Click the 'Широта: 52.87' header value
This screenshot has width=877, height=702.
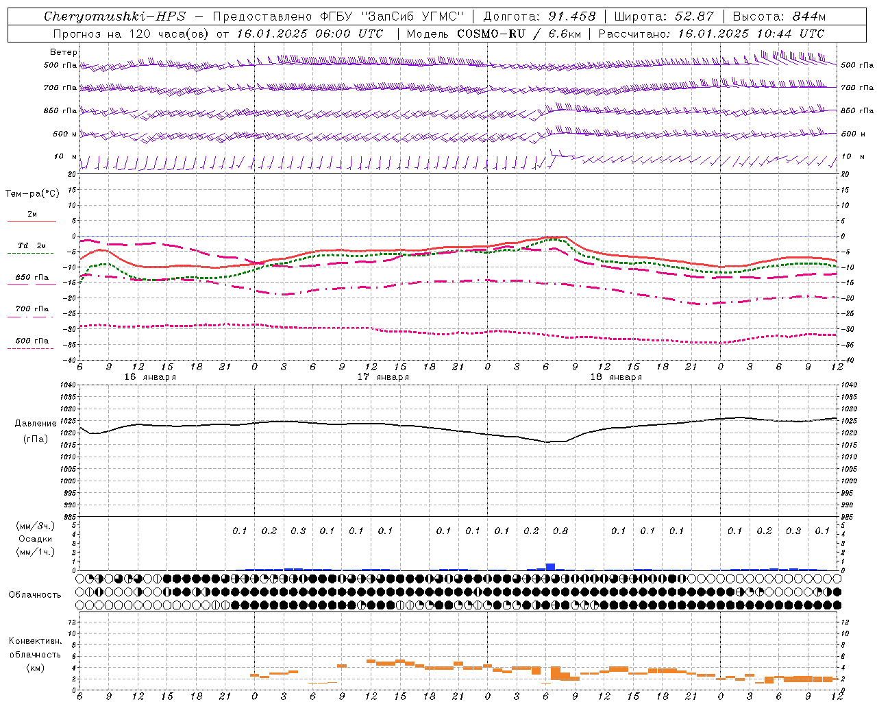click(x=664, y=16)
